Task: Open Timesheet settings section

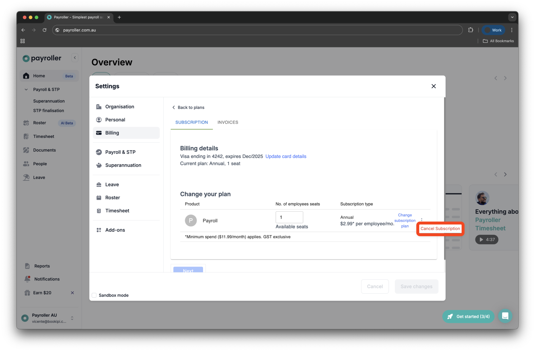Action: coord(126,211)
